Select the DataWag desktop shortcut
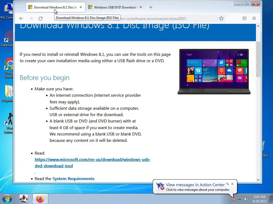This screenshot has width=273, height=204. (7, 39)
